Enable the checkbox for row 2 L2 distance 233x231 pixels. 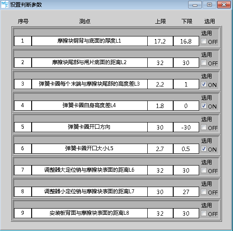click(x=204, y=63)
